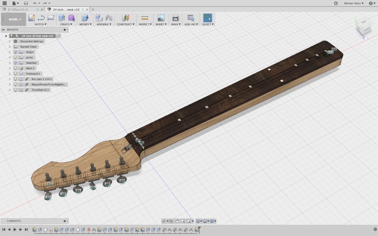Redo using the forward arrow icon

click(x=45, y=3)
